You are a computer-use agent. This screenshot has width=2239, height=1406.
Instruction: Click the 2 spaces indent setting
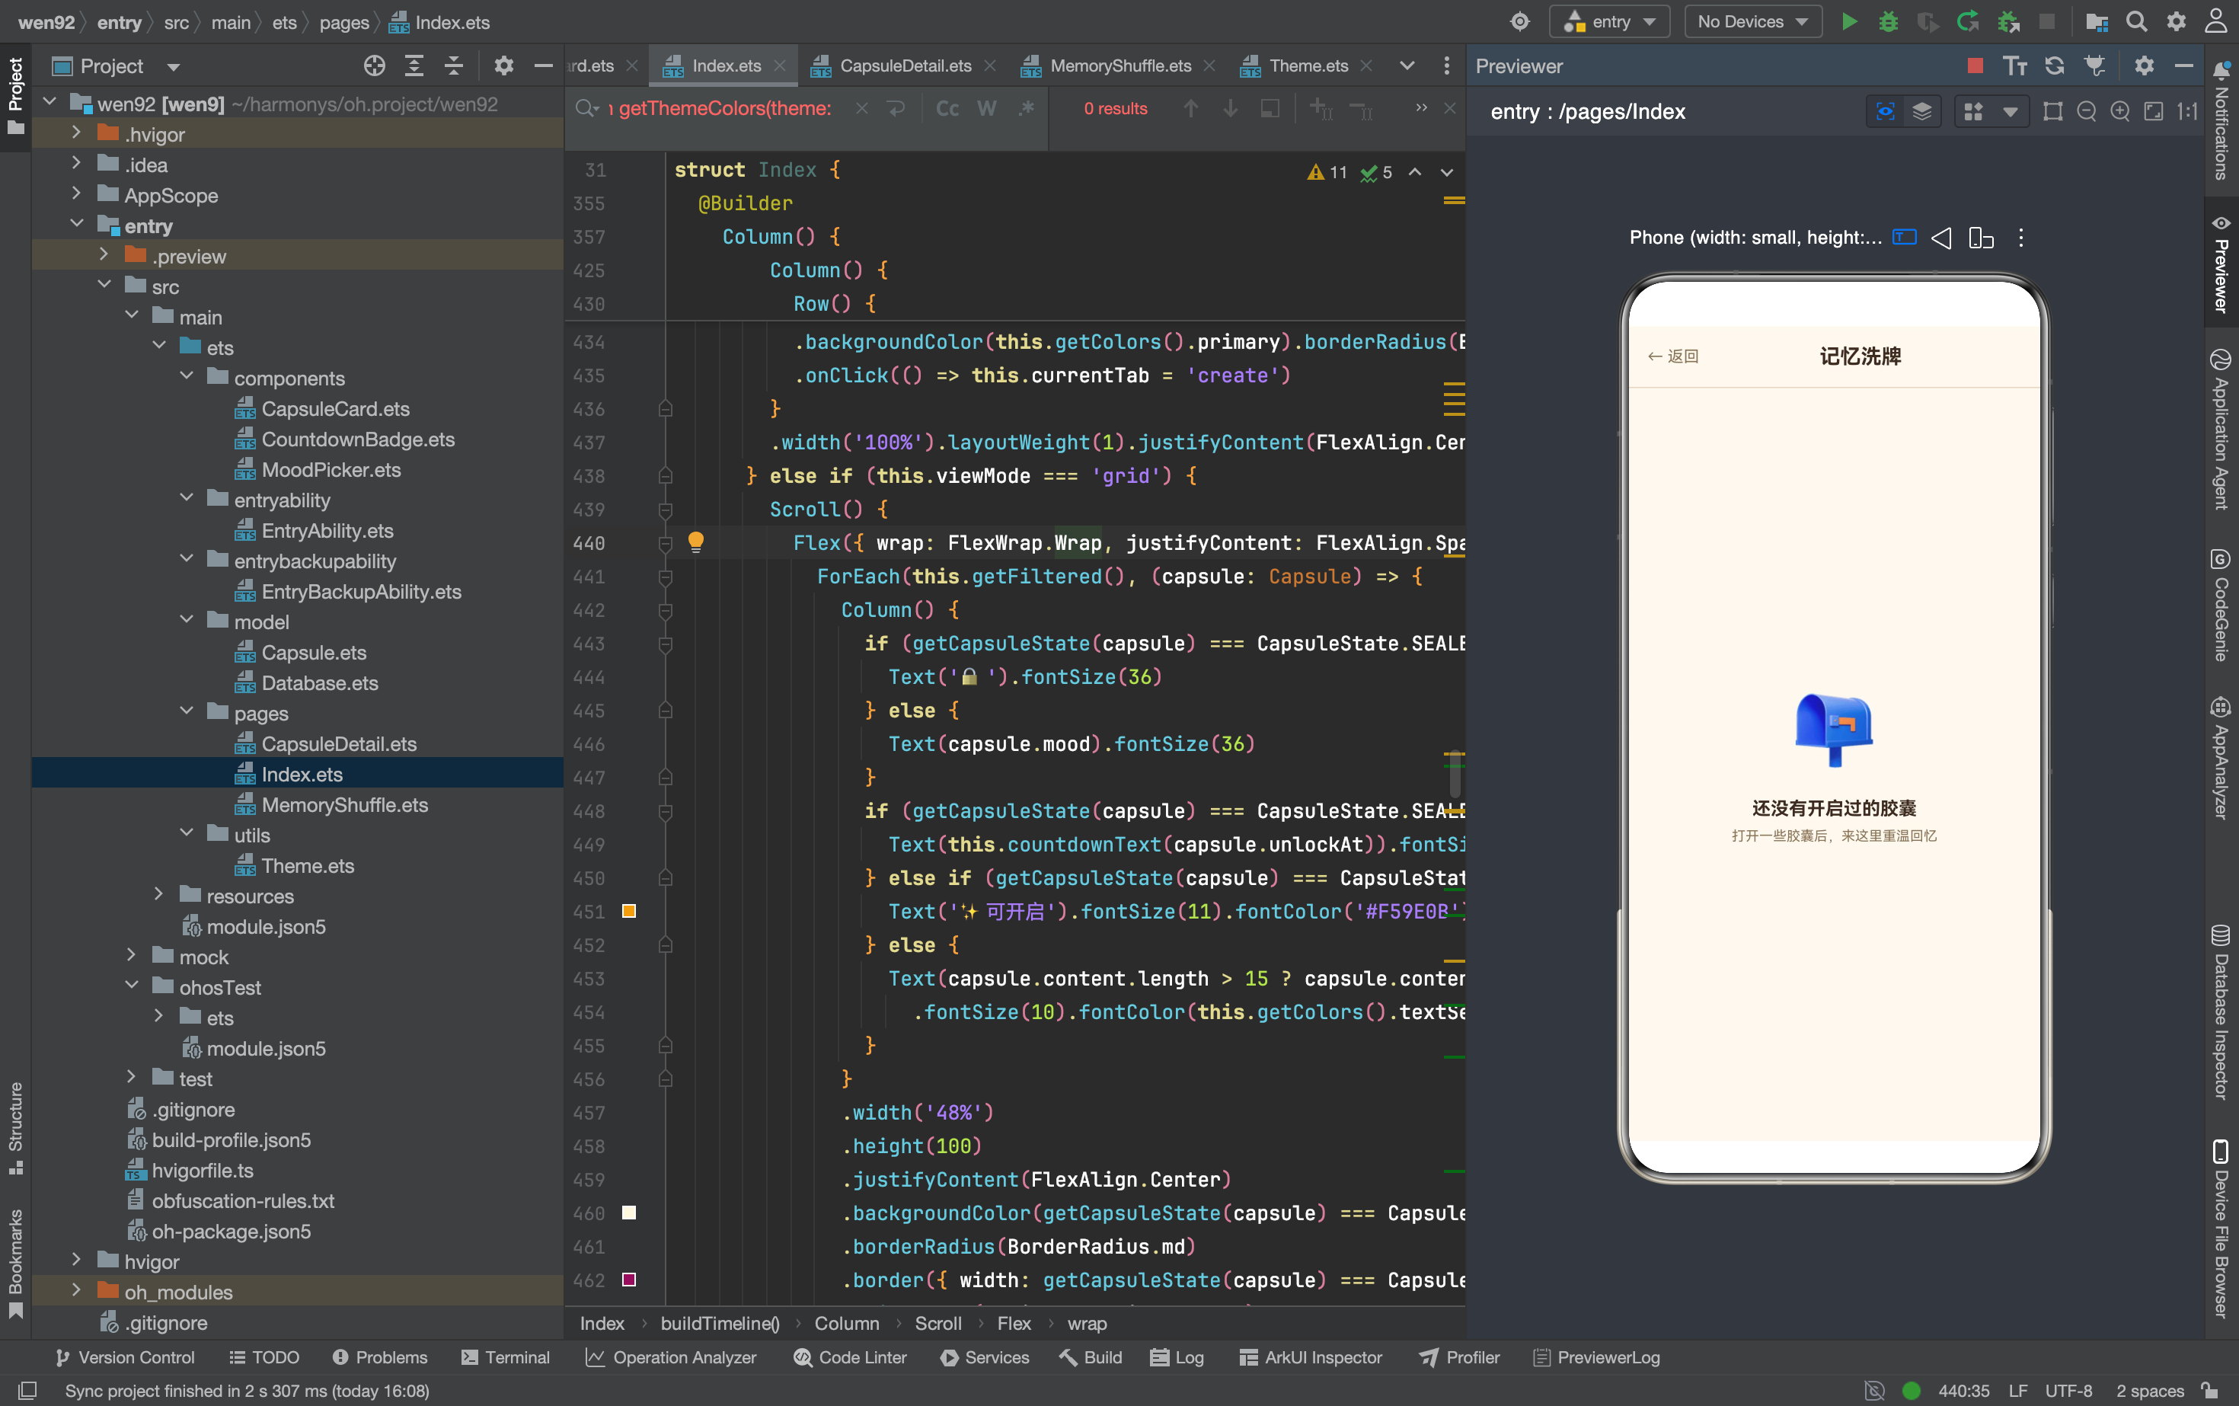pyautogui.click(x=2150, y=1390)
